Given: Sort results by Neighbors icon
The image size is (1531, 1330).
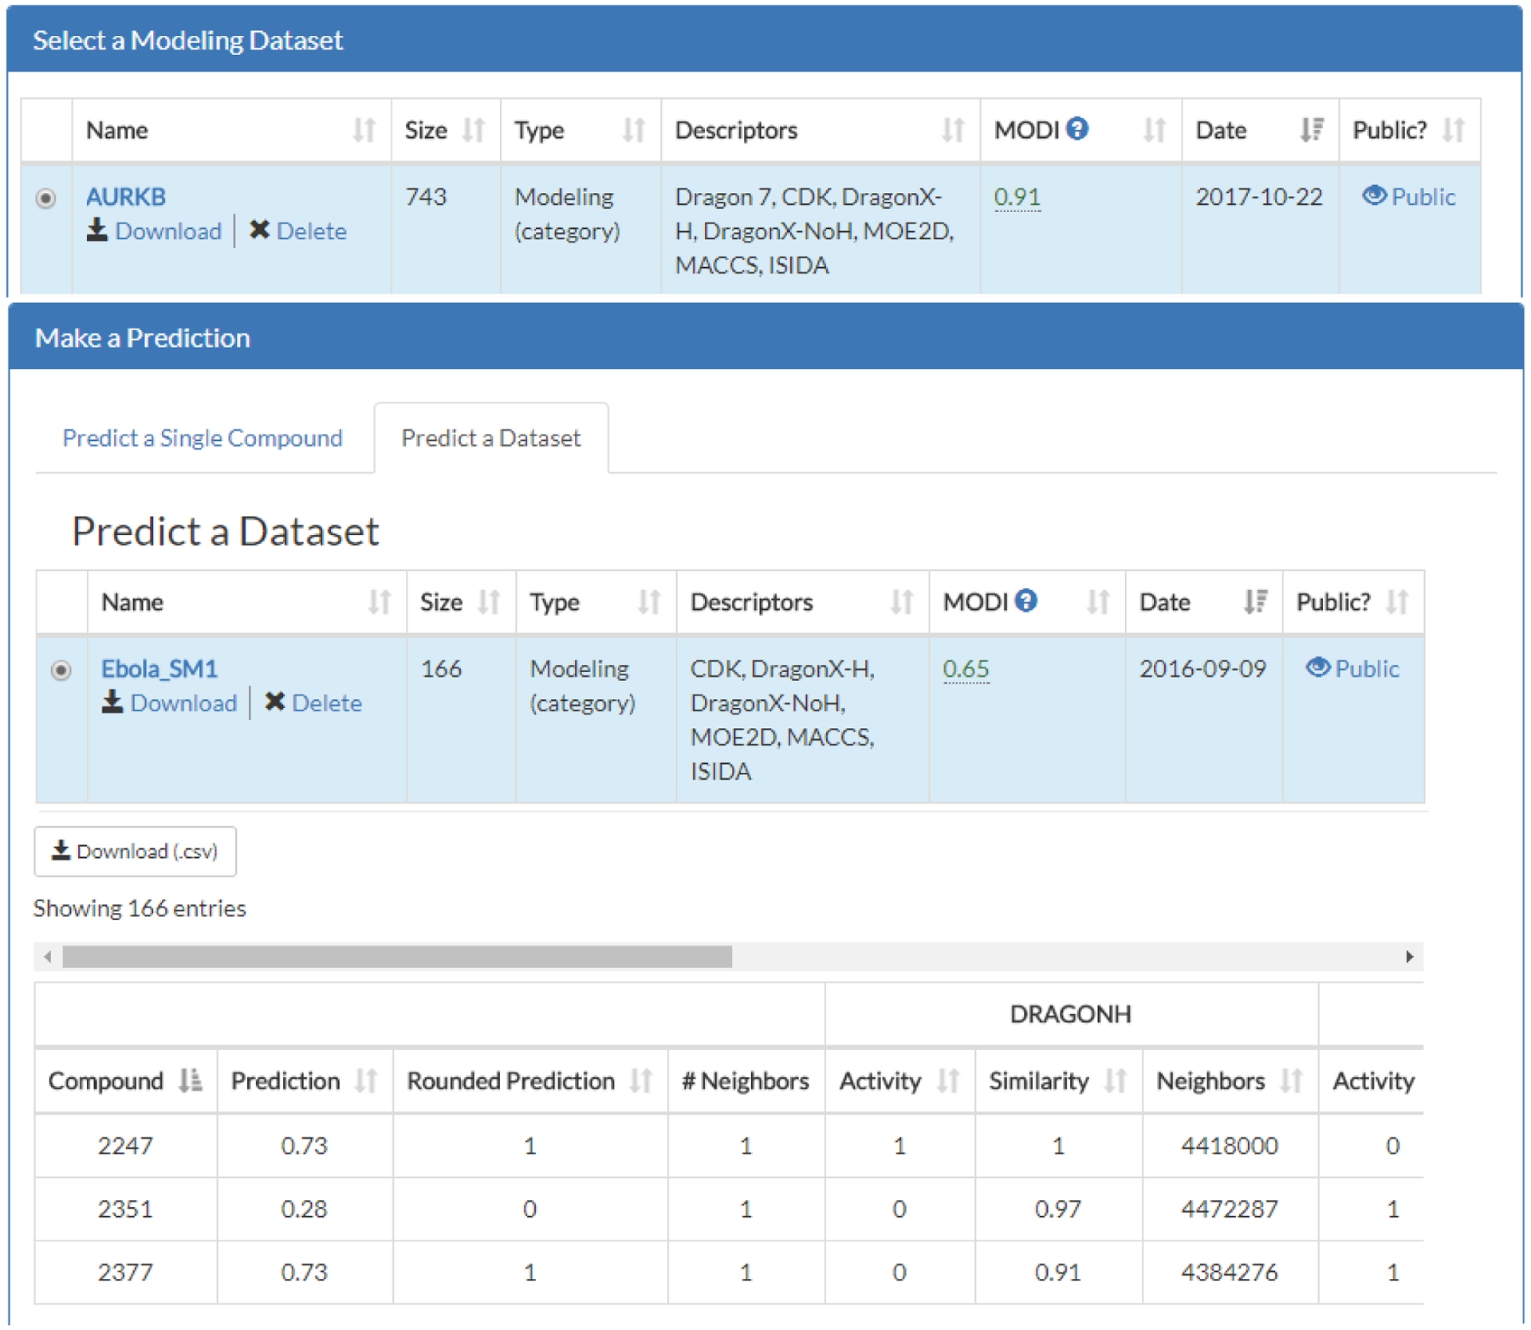Looking at the screenshot, I should point(1292,1081).
